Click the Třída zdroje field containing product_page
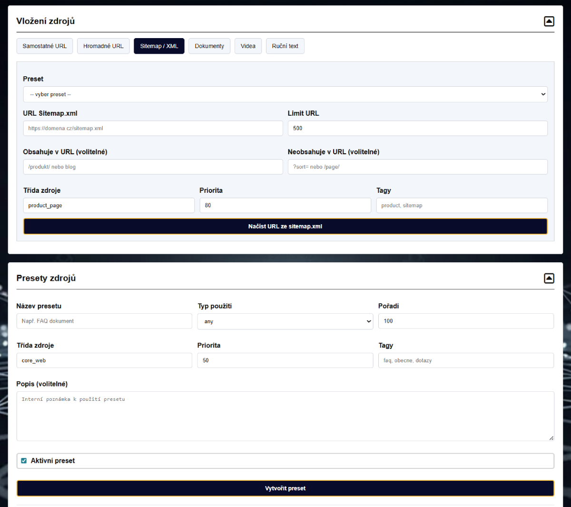Screen dimensions: 571x507 click(x=108, y=205)
